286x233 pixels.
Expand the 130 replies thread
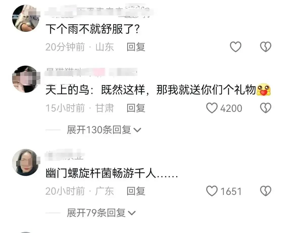[x=104, y=130]
